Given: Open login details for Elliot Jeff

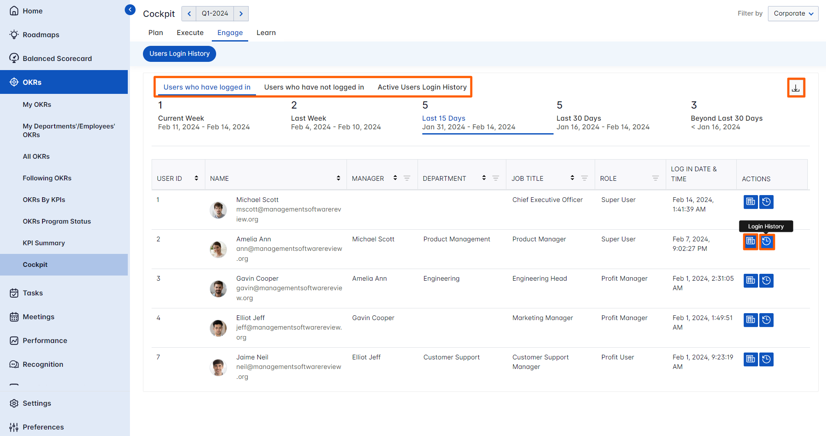Looking at the screenshot, I should [x=751, y=320].
